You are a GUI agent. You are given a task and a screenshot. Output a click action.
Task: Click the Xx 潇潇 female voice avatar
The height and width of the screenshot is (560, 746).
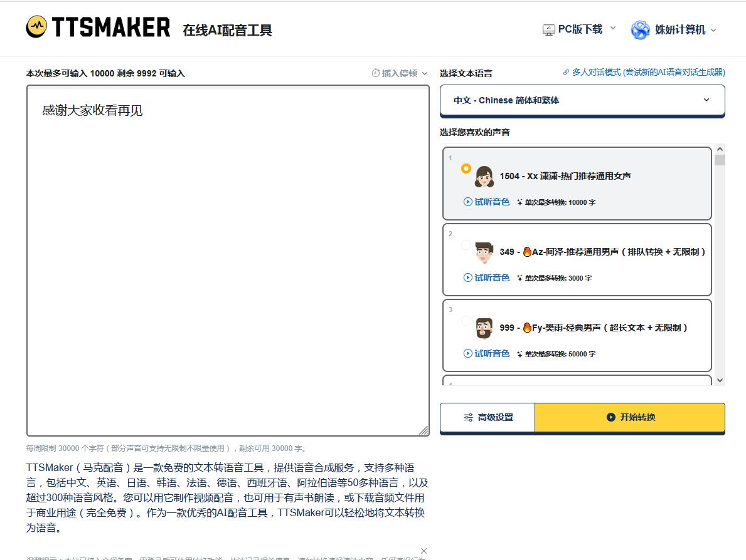tap(484, 177)
